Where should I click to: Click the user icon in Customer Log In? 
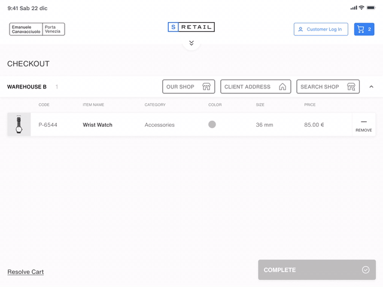pos(300,29)
